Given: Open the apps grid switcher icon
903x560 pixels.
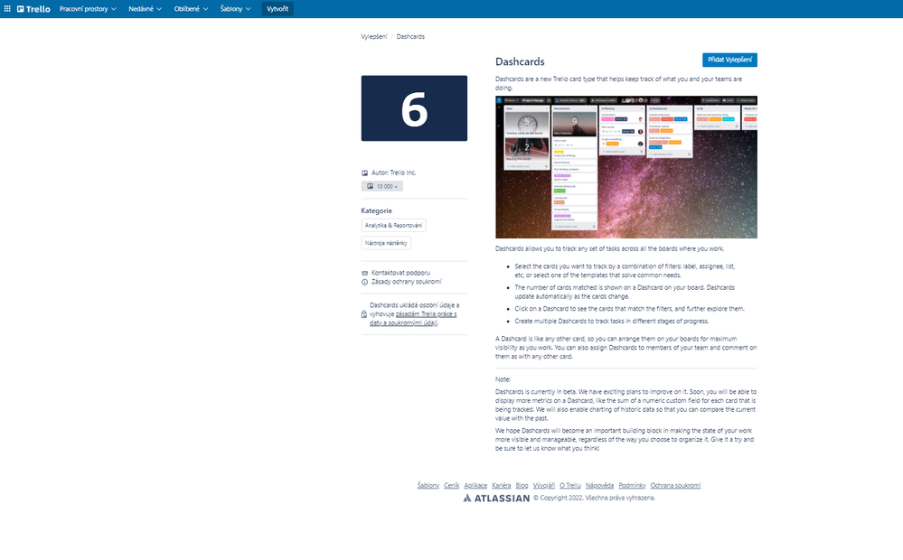Looking at the screenshot, I should click(7, 9).
